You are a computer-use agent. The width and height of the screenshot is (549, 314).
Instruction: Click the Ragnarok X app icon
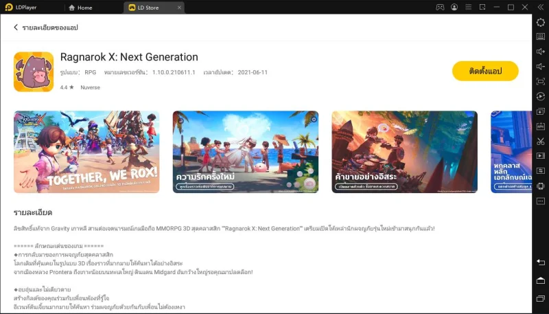pyautogui.click(x=34, y=72)
